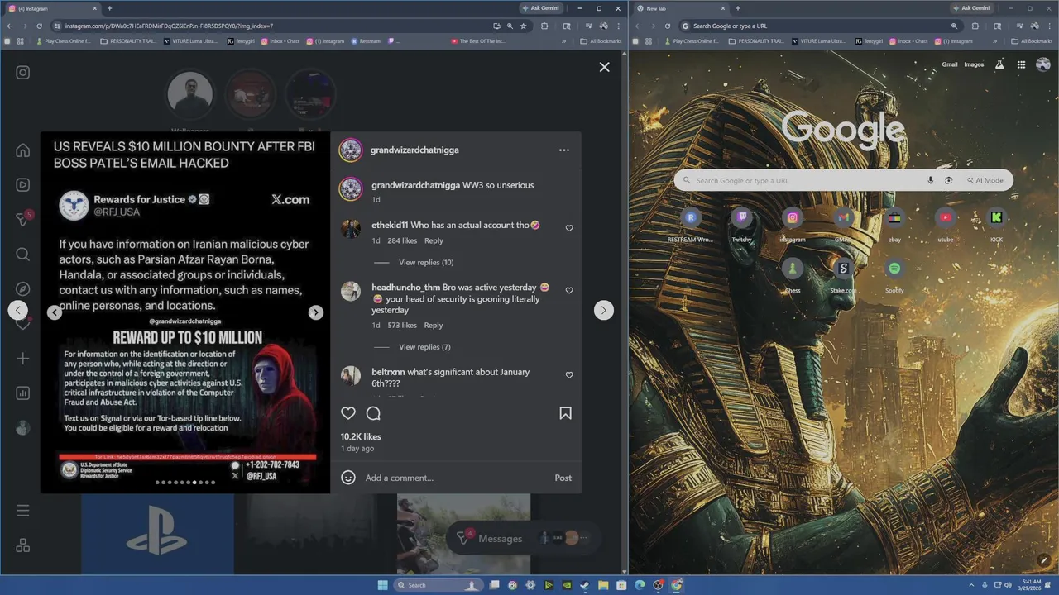Open the Twitch shortcut tile

741,225
